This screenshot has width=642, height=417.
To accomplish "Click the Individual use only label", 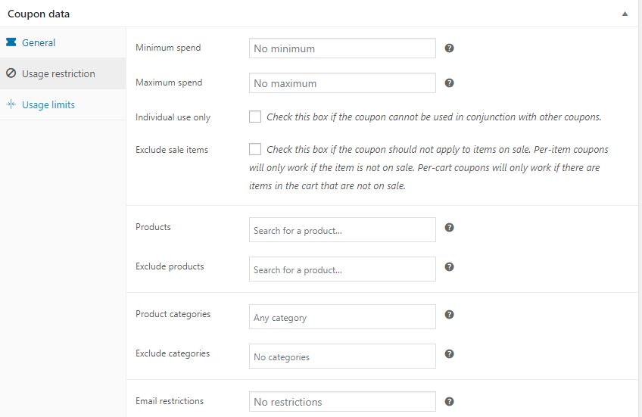I will [173, 117].
